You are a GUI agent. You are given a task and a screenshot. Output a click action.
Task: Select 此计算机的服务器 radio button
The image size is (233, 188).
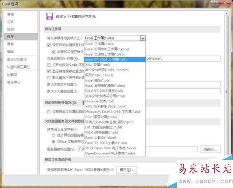pos(54,135)
